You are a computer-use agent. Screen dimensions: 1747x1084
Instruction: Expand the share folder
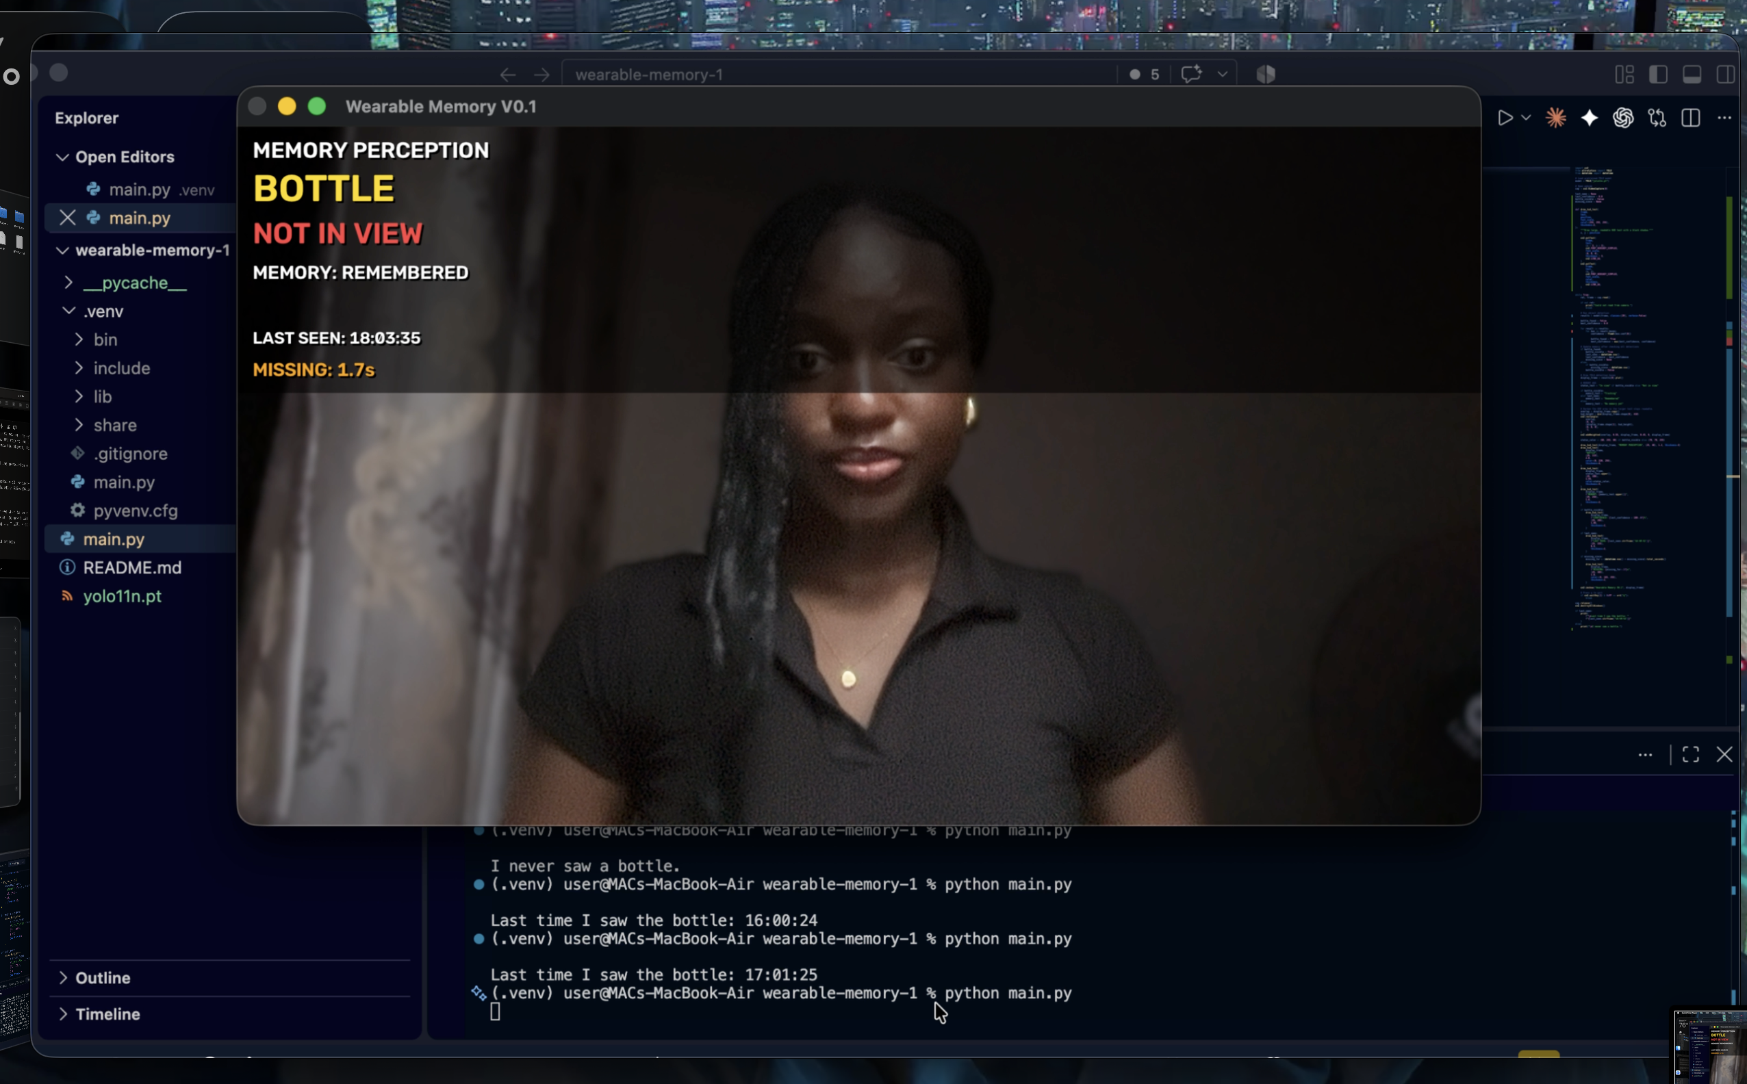tap(115, 425)
